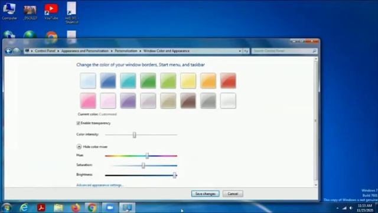The height and width of the screenshot is (213, 378).
Task: Pick the orange Pumpkin color swatch
Action: [208, 80]
